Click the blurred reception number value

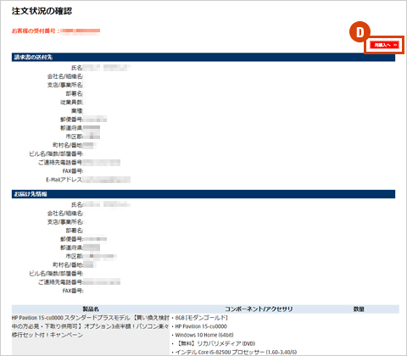click(x=81, y=31)
